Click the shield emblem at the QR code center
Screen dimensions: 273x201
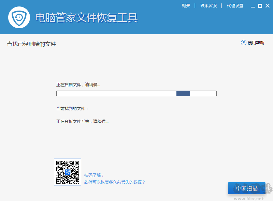[x=68, y=172]
